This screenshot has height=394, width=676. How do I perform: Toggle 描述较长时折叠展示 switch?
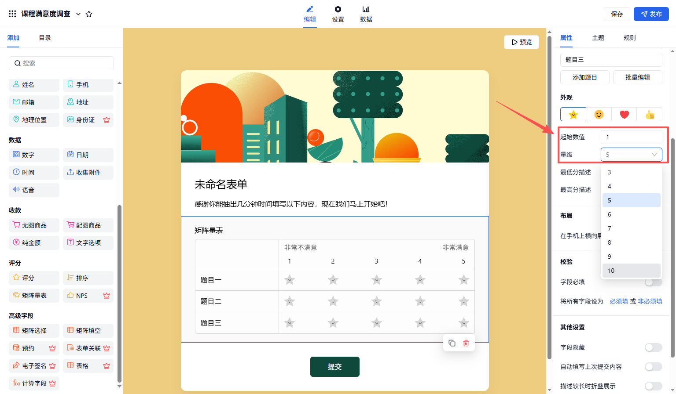coord(653,386)
